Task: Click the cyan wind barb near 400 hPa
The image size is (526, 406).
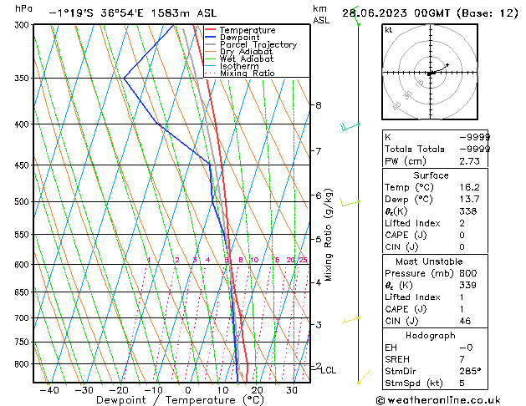Action: [350, 126]
